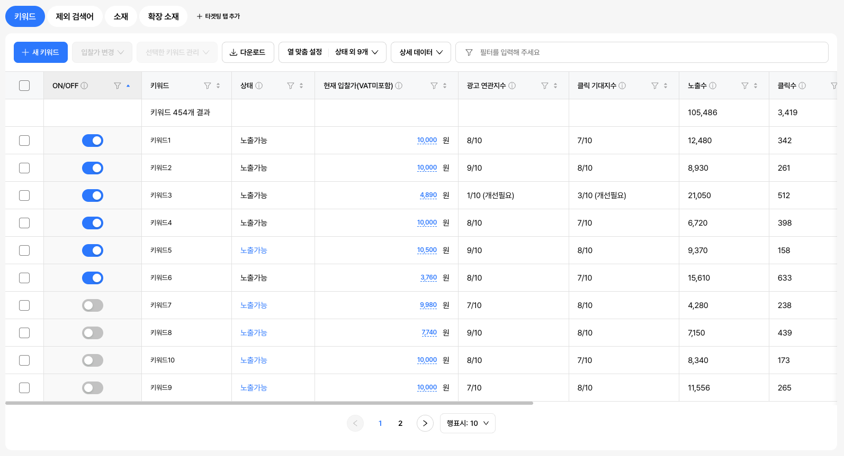Click the 새 키워드 button
The width and height of the screenshot is (844, 456).
click(41, 52)
